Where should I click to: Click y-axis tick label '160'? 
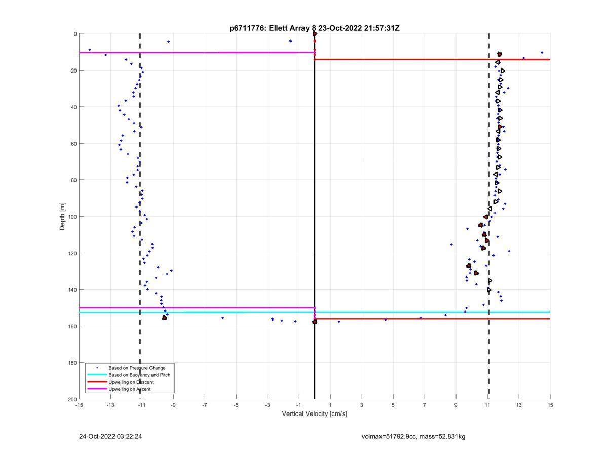72,326
